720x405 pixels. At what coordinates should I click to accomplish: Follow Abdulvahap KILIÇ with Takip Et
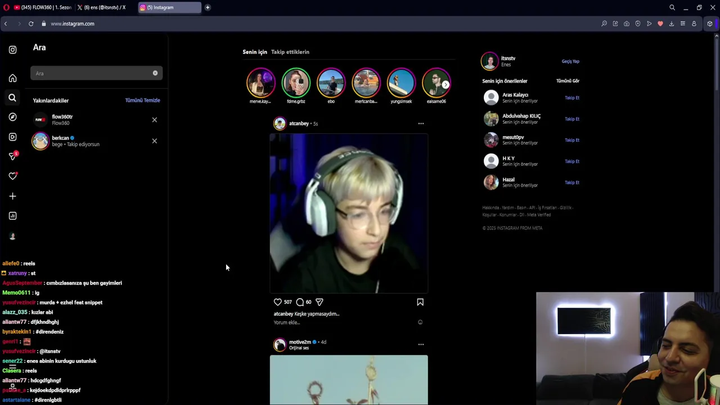click(x=572, y=119)
